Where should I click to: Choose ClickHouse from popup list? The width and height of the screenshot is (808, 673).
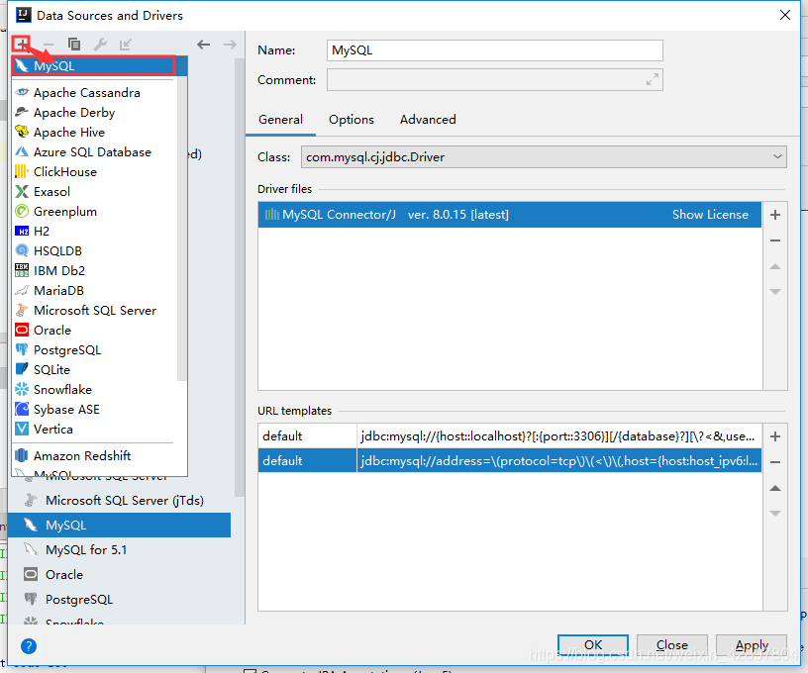94,172
